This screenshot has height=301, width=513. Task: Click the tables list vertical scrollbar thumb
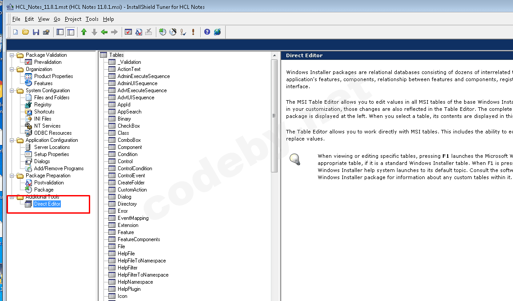point(274,116)
